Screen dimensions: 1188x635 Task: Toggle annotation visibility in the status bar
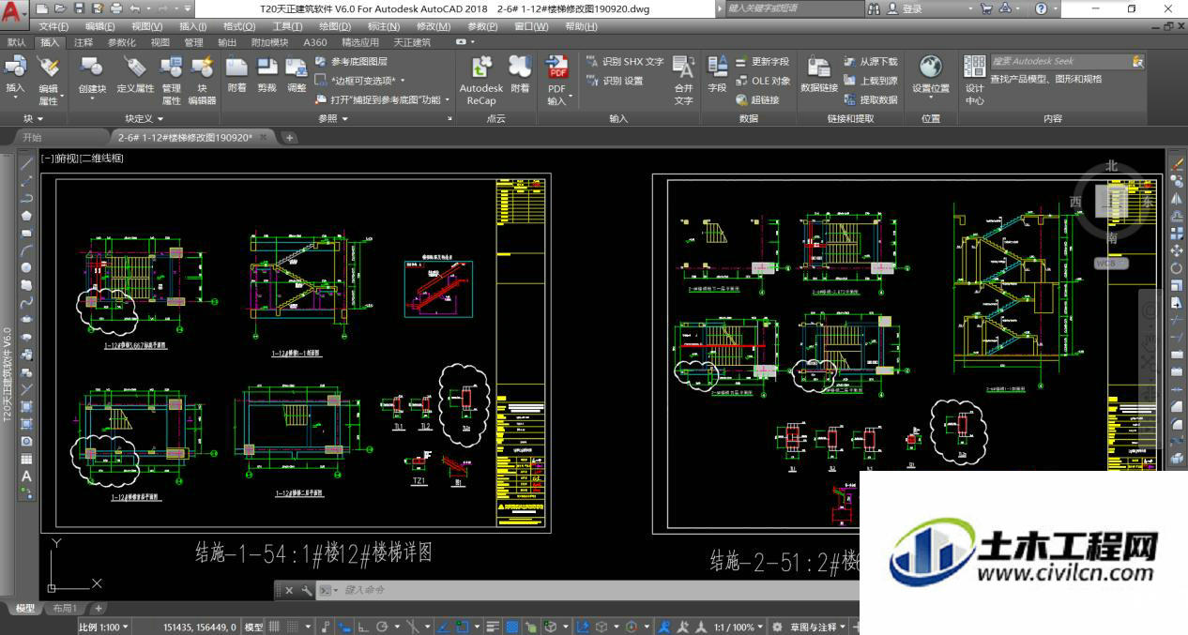click(663, 627)
